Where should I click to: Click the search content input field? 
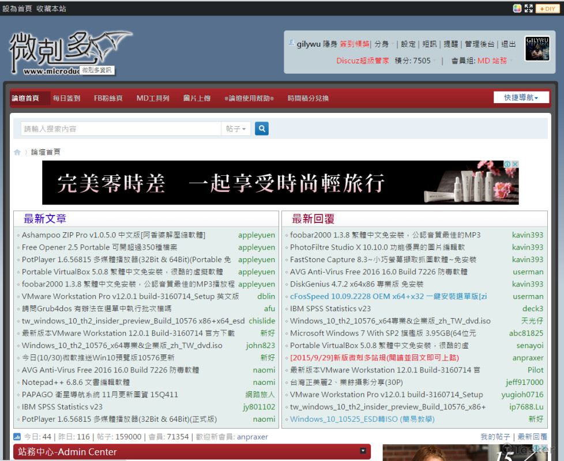[x=121, y=129]
